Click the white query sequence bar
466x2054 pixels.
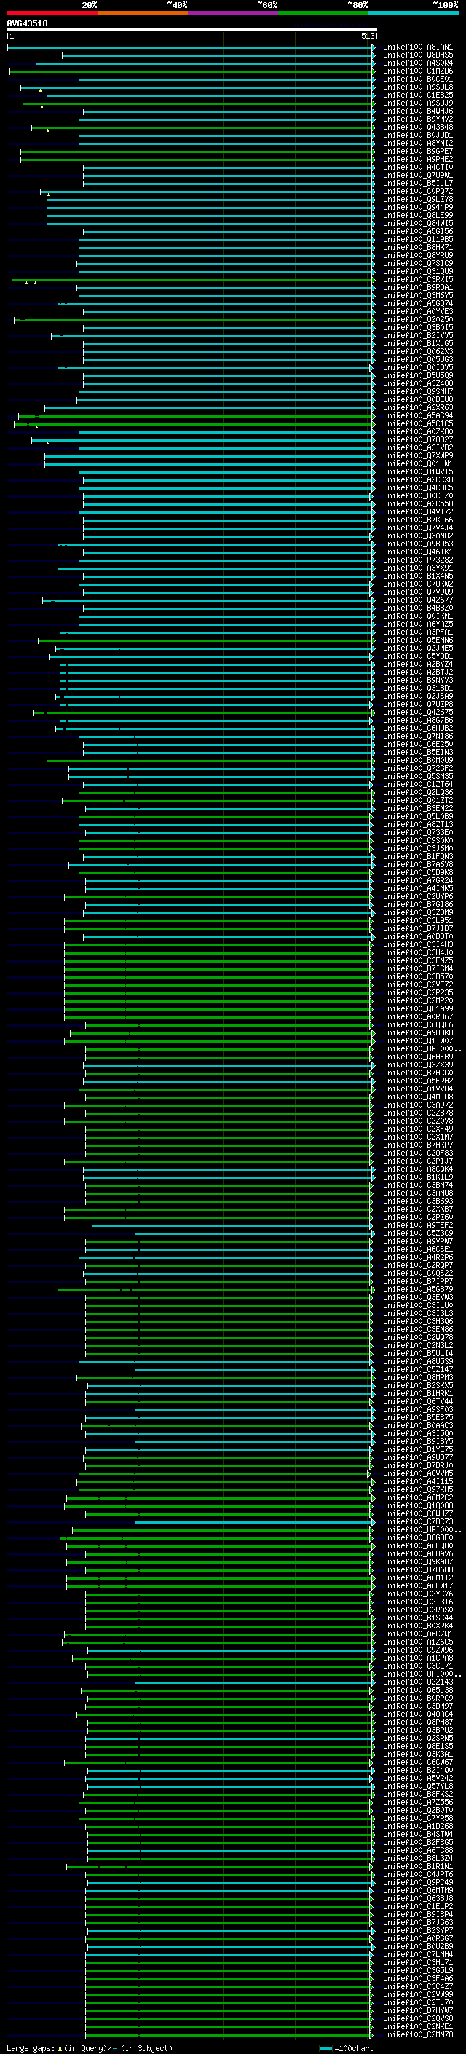pos(192,29)
